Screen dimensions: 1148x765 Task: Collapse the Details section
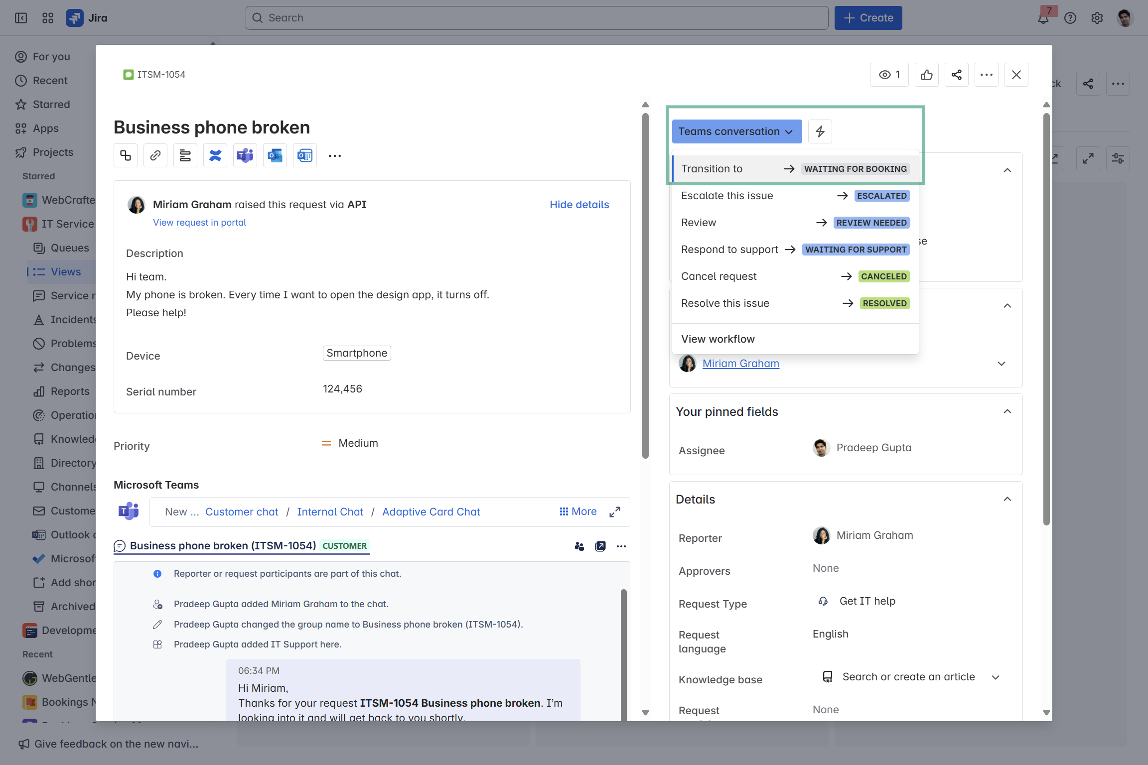1007,499
